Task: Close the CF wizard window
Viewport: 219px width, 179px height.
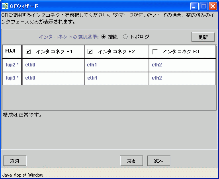Action: pyautogui.click(x=213, y=6)
